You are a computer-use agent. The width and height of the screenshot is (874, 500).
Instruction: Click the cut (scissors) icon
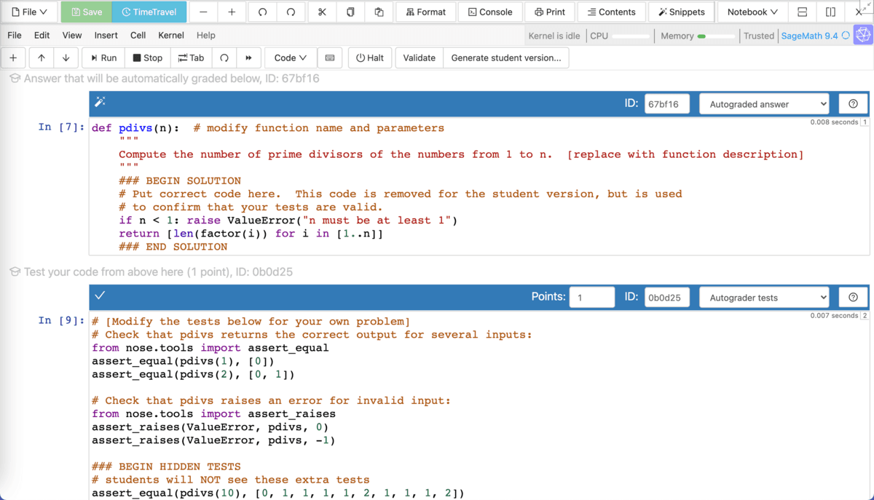321,12
